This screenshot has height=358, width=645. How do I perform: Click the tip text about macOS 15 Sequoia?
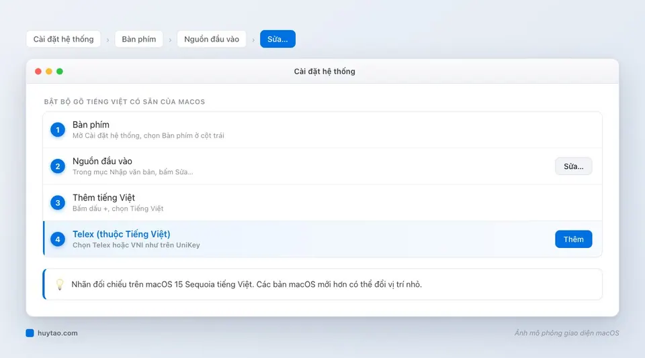pyautogui.click(x=247, y=284)
